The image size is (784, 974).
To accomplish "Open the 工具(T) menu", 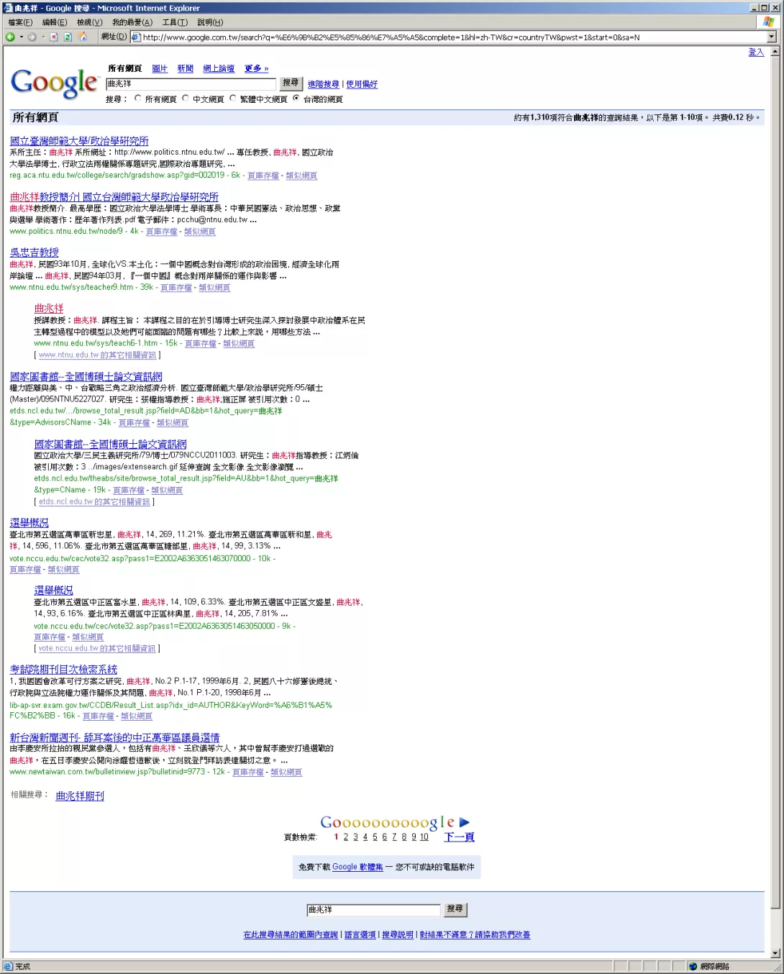I will click(x=175, y=22).
